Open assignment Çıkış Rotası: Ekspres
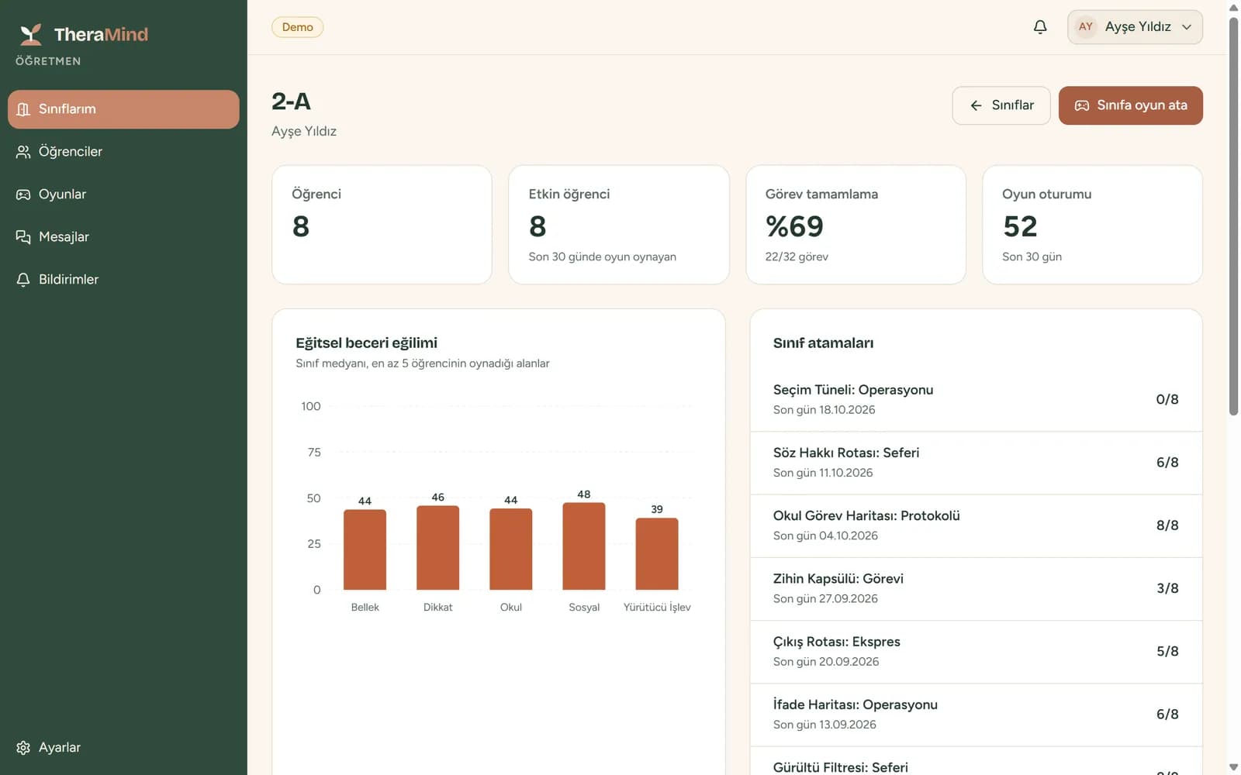 pyautogui.click(x=976, y=652)
